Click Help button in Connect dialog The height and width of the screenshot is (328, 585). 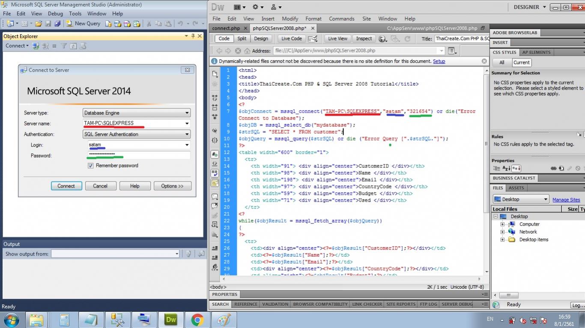(135, 186)
